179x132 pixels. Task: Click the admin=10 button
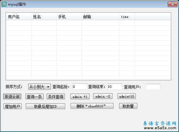127,96
